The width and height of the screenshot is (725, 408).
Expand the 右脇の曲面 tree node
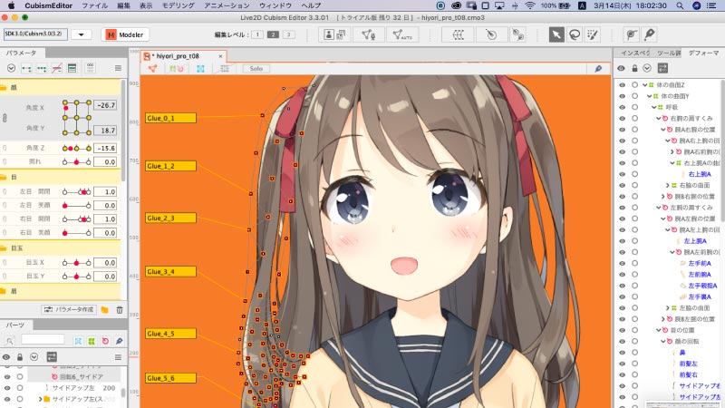[668, 186]
